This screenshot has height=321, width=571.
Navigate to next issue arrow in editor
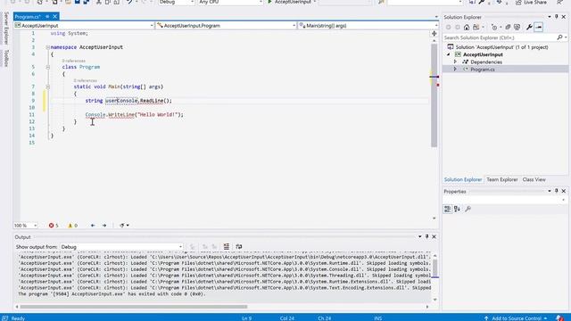(x=104, y=226)
